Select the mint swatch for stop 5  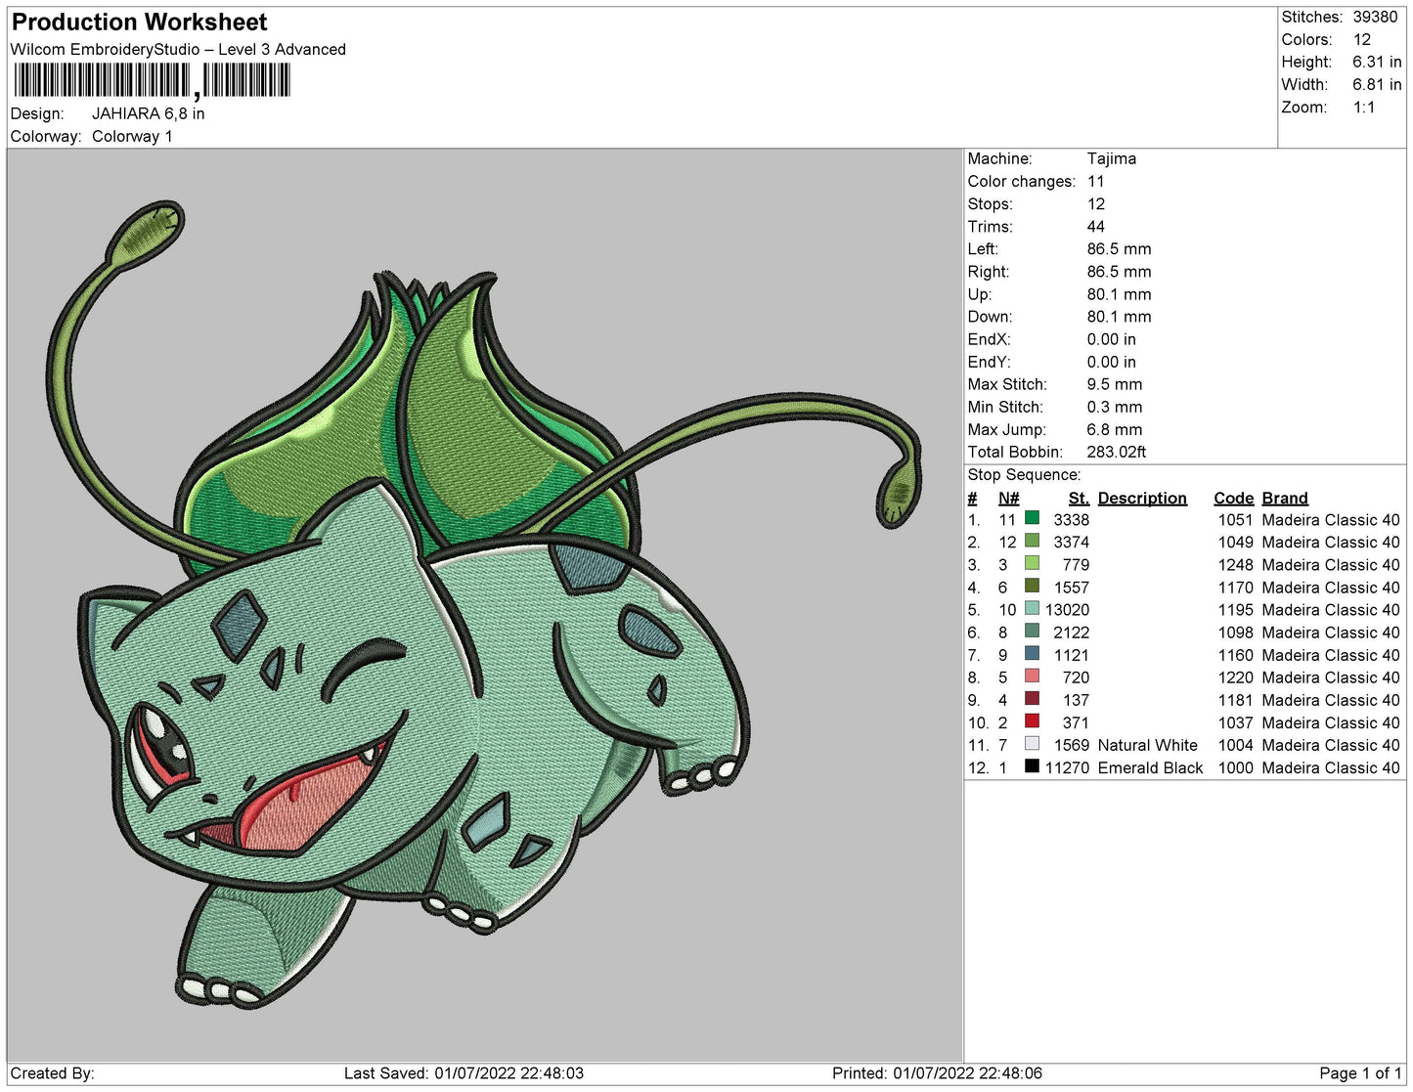tap(1032, 608)
